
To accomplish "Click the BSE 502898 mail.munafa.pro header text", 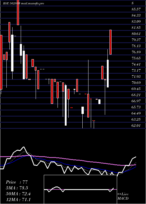I will click(x=23, y=3).
